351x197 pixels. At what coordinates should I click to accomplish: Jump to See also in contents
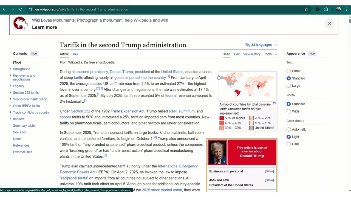tap(19, 132)
